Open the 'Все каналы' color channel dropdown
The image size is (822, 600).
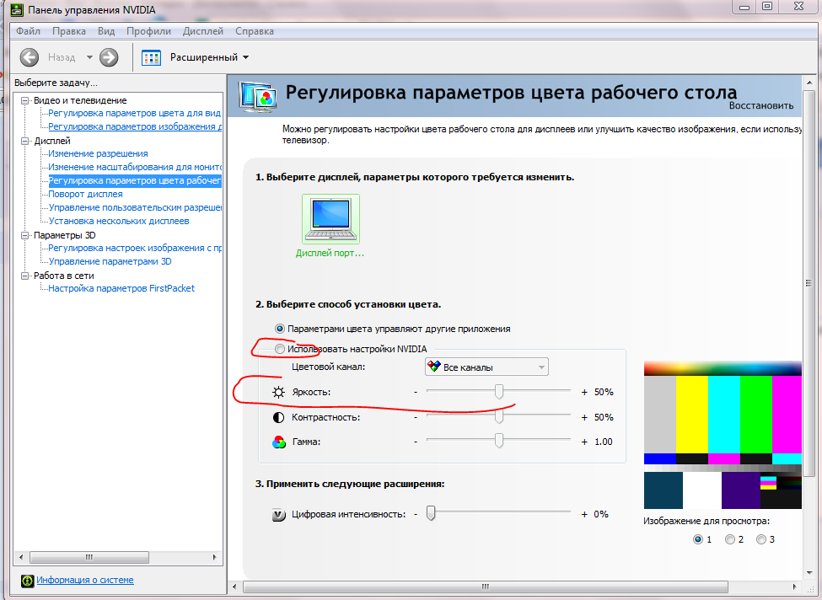coord(486,367)
